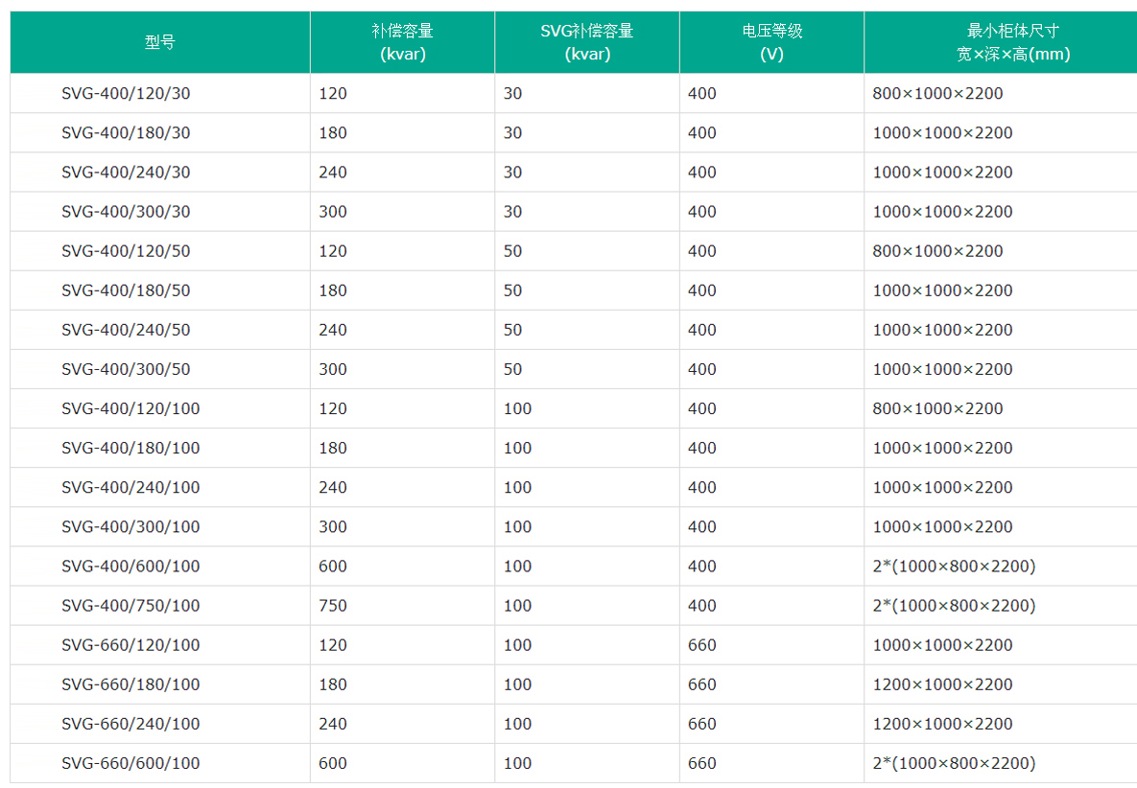Click the SVG-400/240/50 model entry
The height and width of the screenshot is (788, 1137).
pyautogui.click(x=126, y=330)
